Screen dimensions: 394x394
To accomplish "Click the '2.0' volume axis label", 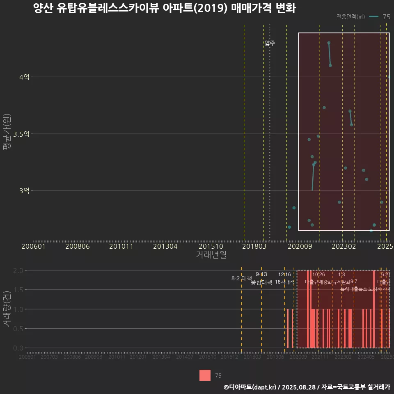I will click(x=18, y=270).
